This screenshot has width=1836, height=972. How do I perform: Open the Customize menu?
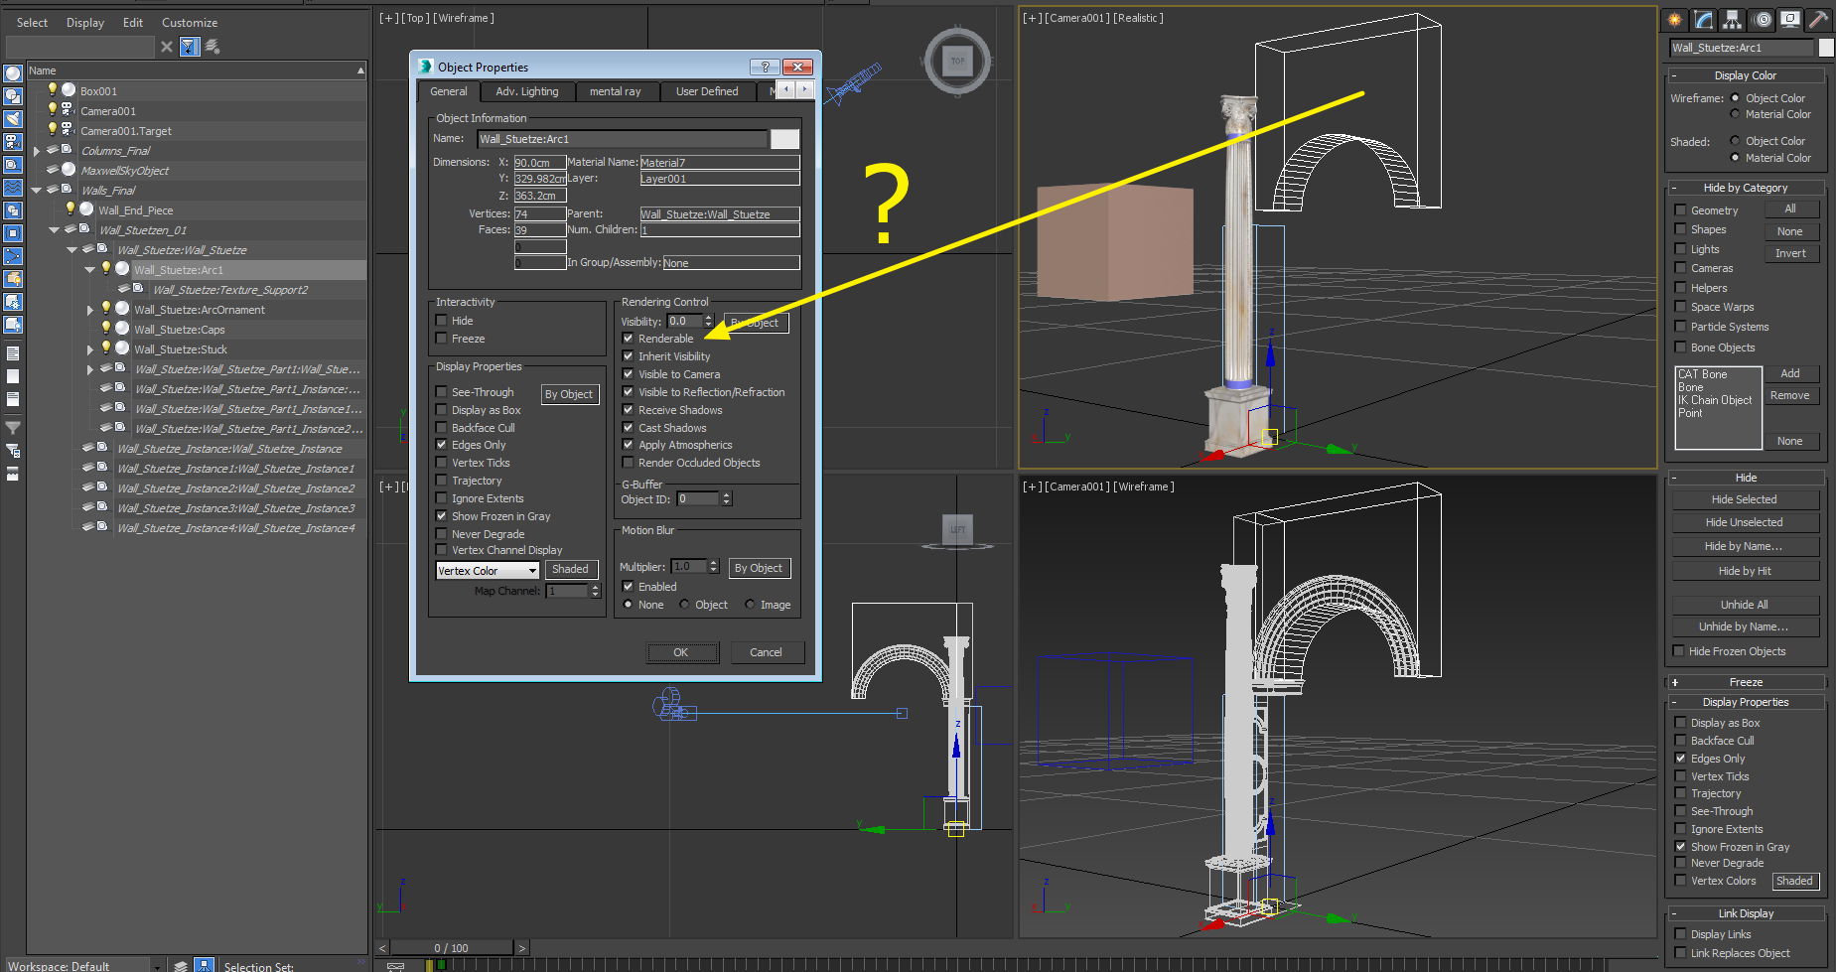click(189, 22)
